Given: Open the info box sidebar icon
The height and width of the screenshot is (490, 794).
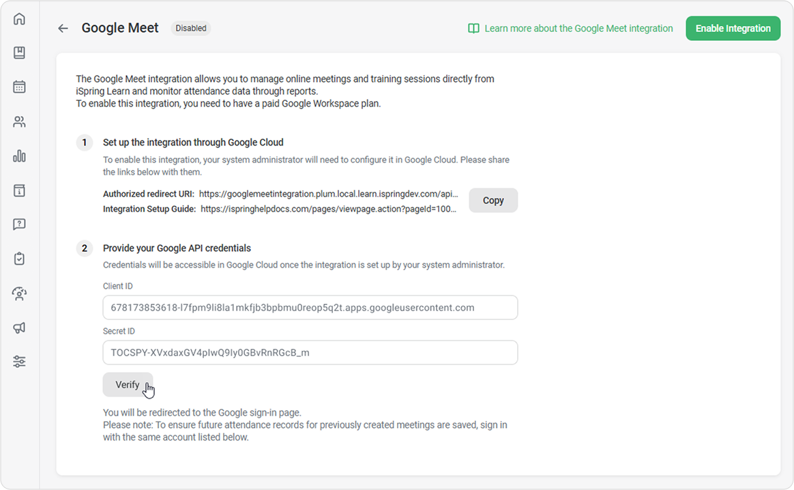Looking at the screenshot, I should click(19, 190).
